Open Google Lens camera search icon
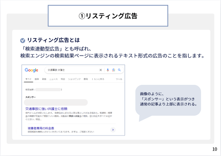The height and width of the screenshot is (156, 221). tap(113, 70)
